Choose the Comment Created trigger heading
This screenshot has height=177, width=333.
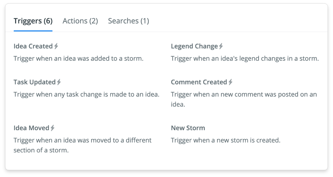pyautogui.click(x=199, y=82)
